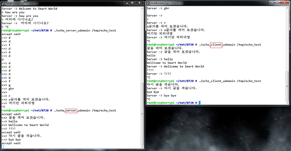Maximize the left terminal window

pyautogui.click(x=132, y=3)
